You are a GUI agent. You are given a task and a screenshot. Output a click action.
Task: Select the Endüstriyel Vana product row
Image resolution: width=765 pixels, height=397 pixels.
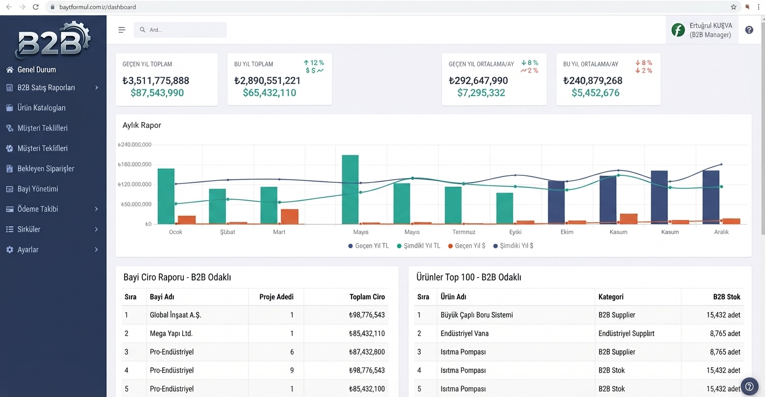pos(578,333)
